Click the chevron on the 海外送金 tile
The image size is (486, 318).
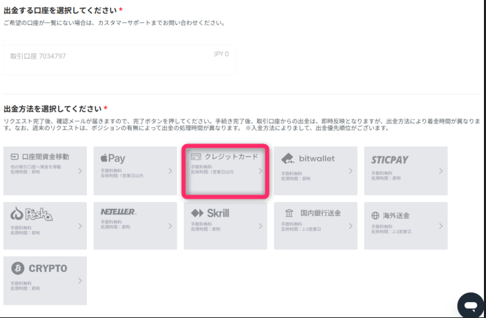click(x=440, y=226)
